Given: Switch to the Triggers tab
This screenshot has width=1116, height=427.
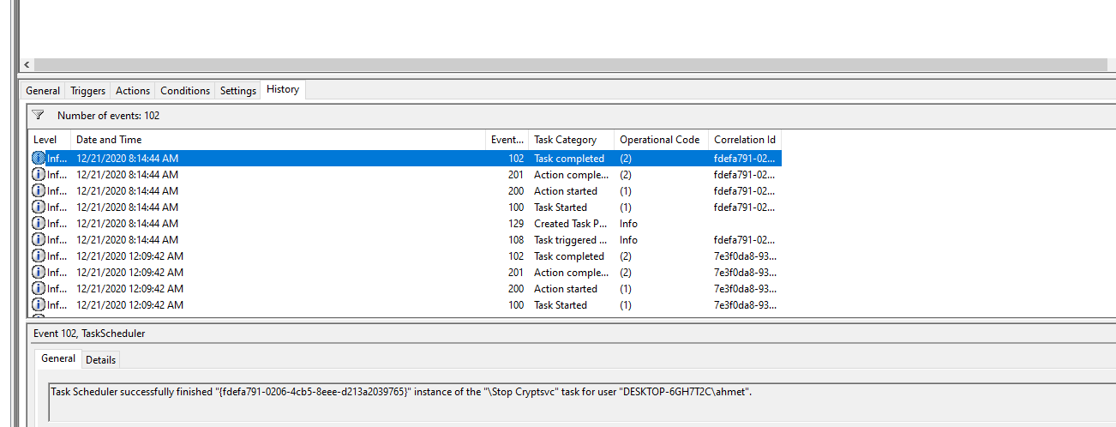Looking at the screenshot, I should (x=88, y=91).
